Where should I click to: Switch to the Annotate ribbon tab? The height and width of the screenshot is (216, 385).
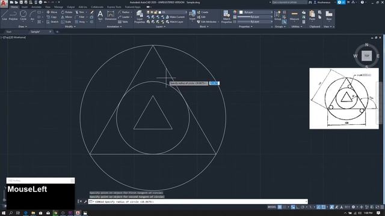coord(36,7)
